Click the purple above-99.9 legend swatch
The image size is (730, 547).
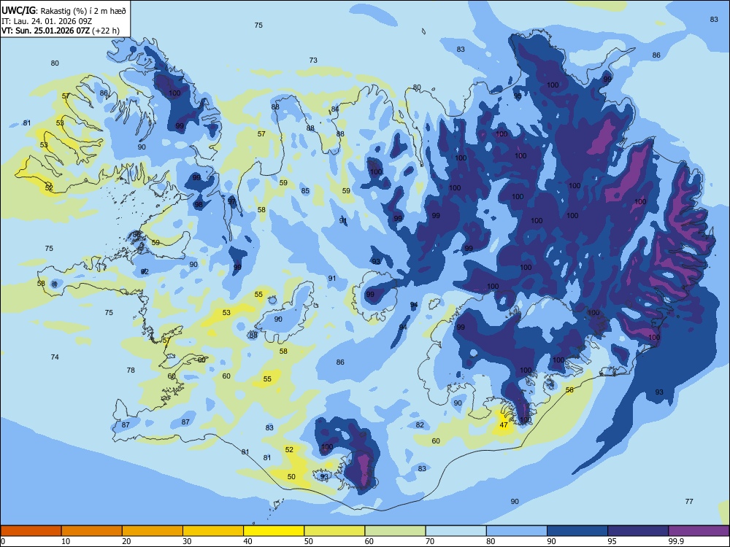[699, 531]
